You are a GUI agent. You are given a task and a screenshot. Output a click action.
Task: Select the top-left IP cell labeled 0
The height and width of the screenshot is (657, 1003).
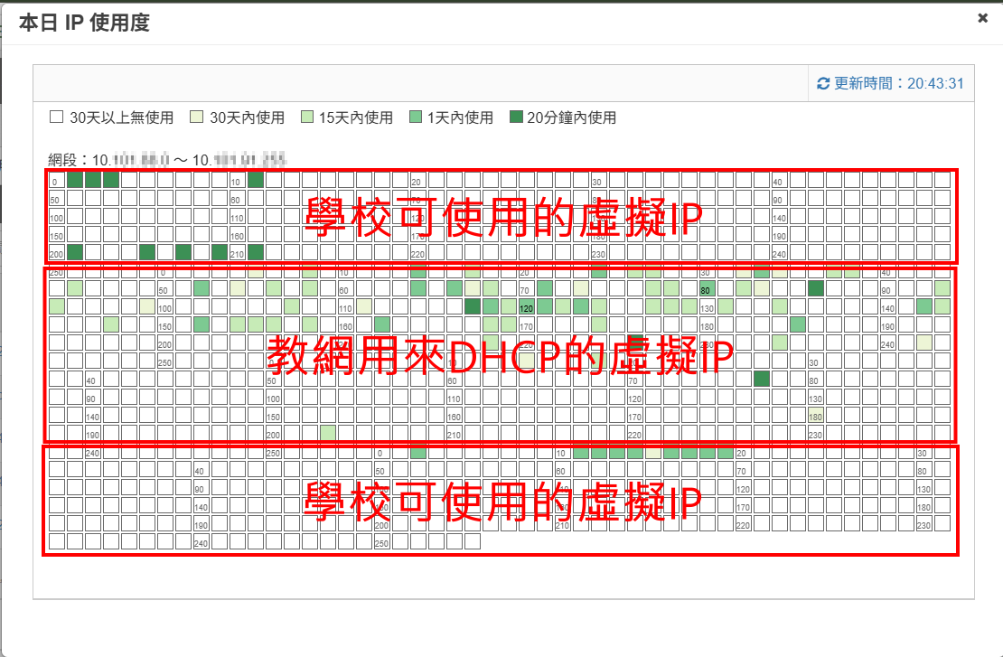(x=57, y=180)
